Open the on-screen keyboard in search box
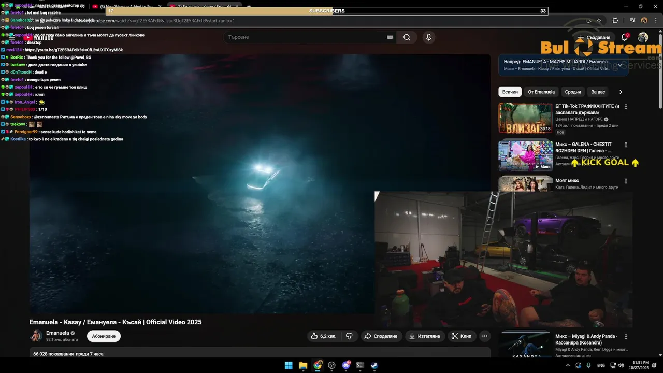663x373 pixels. pyautogui.click(x=390, y=37)
